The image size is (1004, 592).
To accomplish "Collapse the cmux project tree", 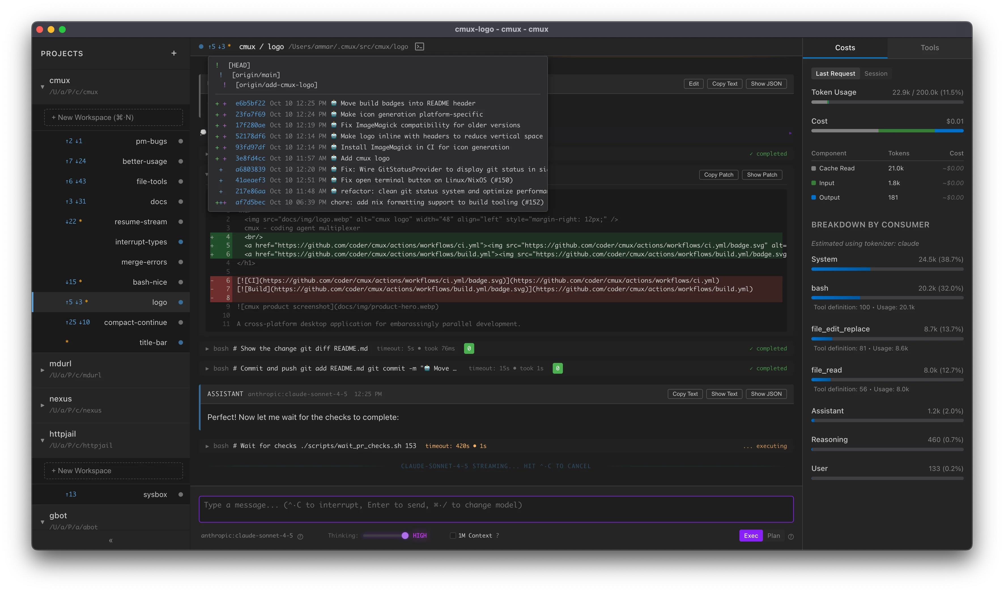I will click(42, 86).
